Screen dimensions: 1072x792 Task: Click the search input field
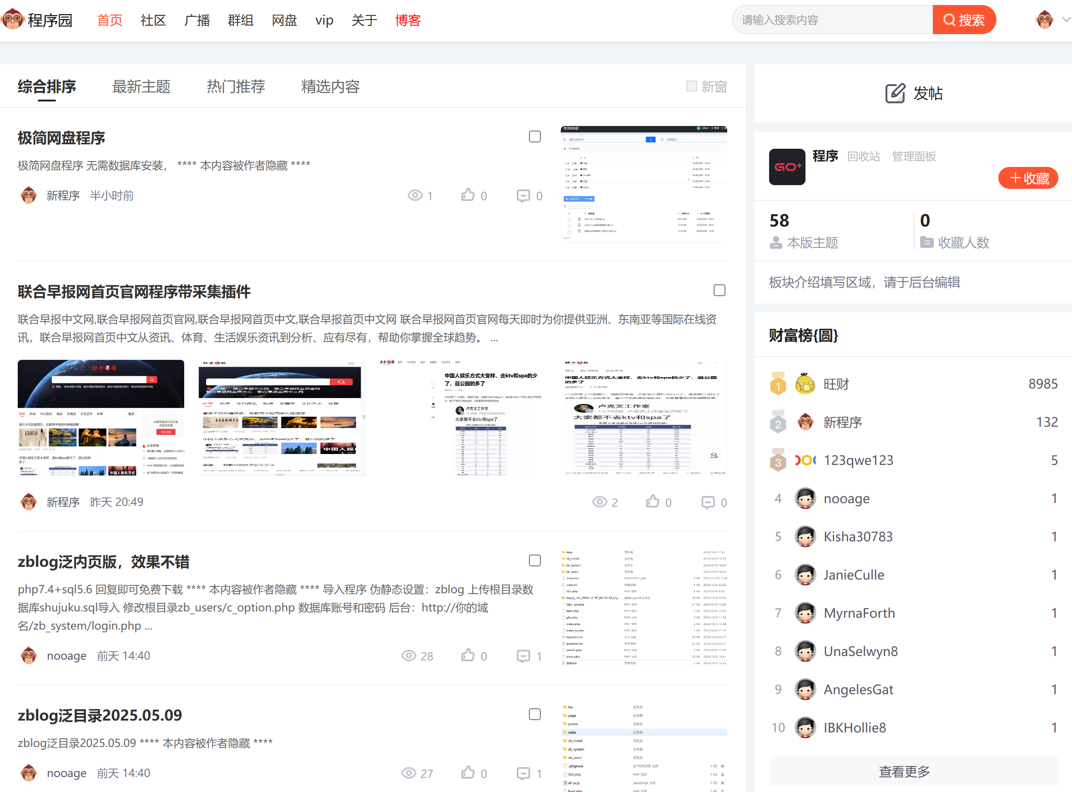pos(832,20)
